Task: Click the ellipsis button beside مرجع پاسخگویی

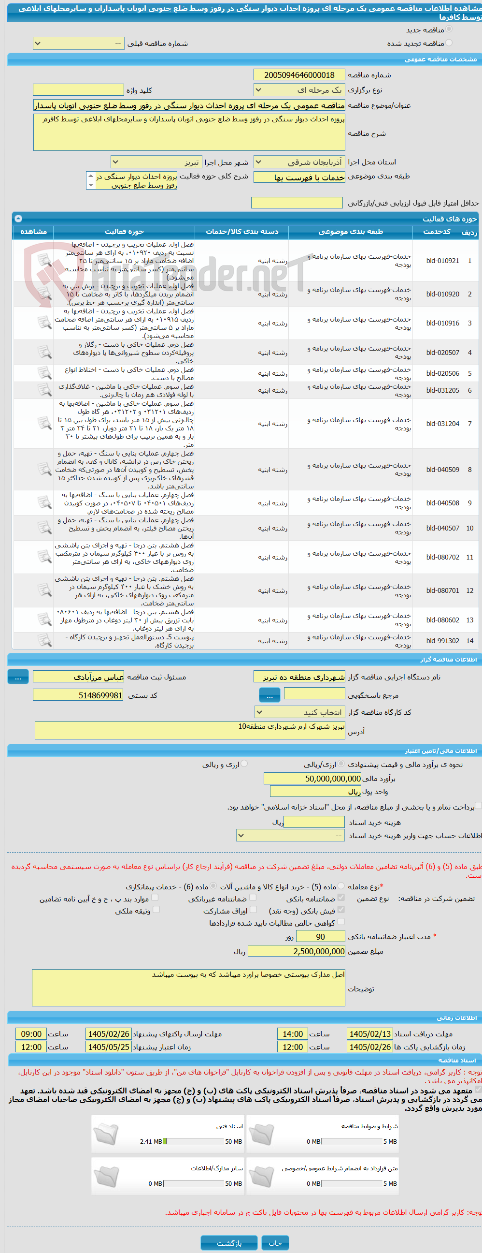Action: click(269, 695)
